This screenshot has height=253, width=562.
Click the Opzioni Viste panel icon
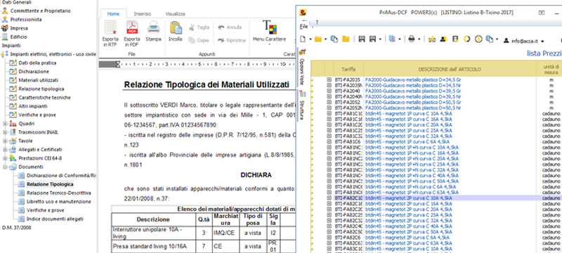click(303, 52)
